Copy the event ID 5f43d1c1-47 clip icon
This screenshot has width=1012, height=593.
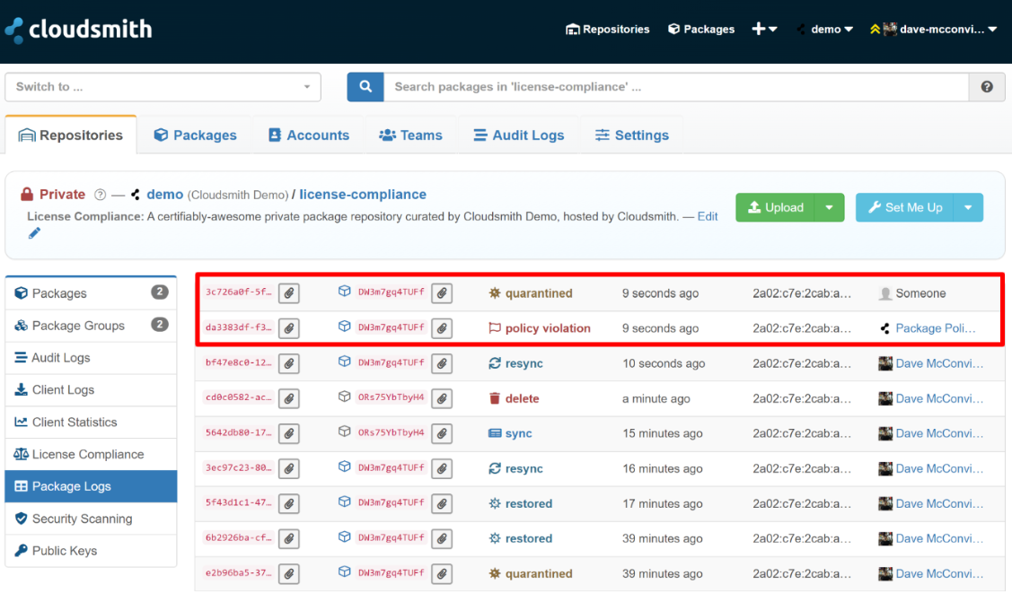289,503
